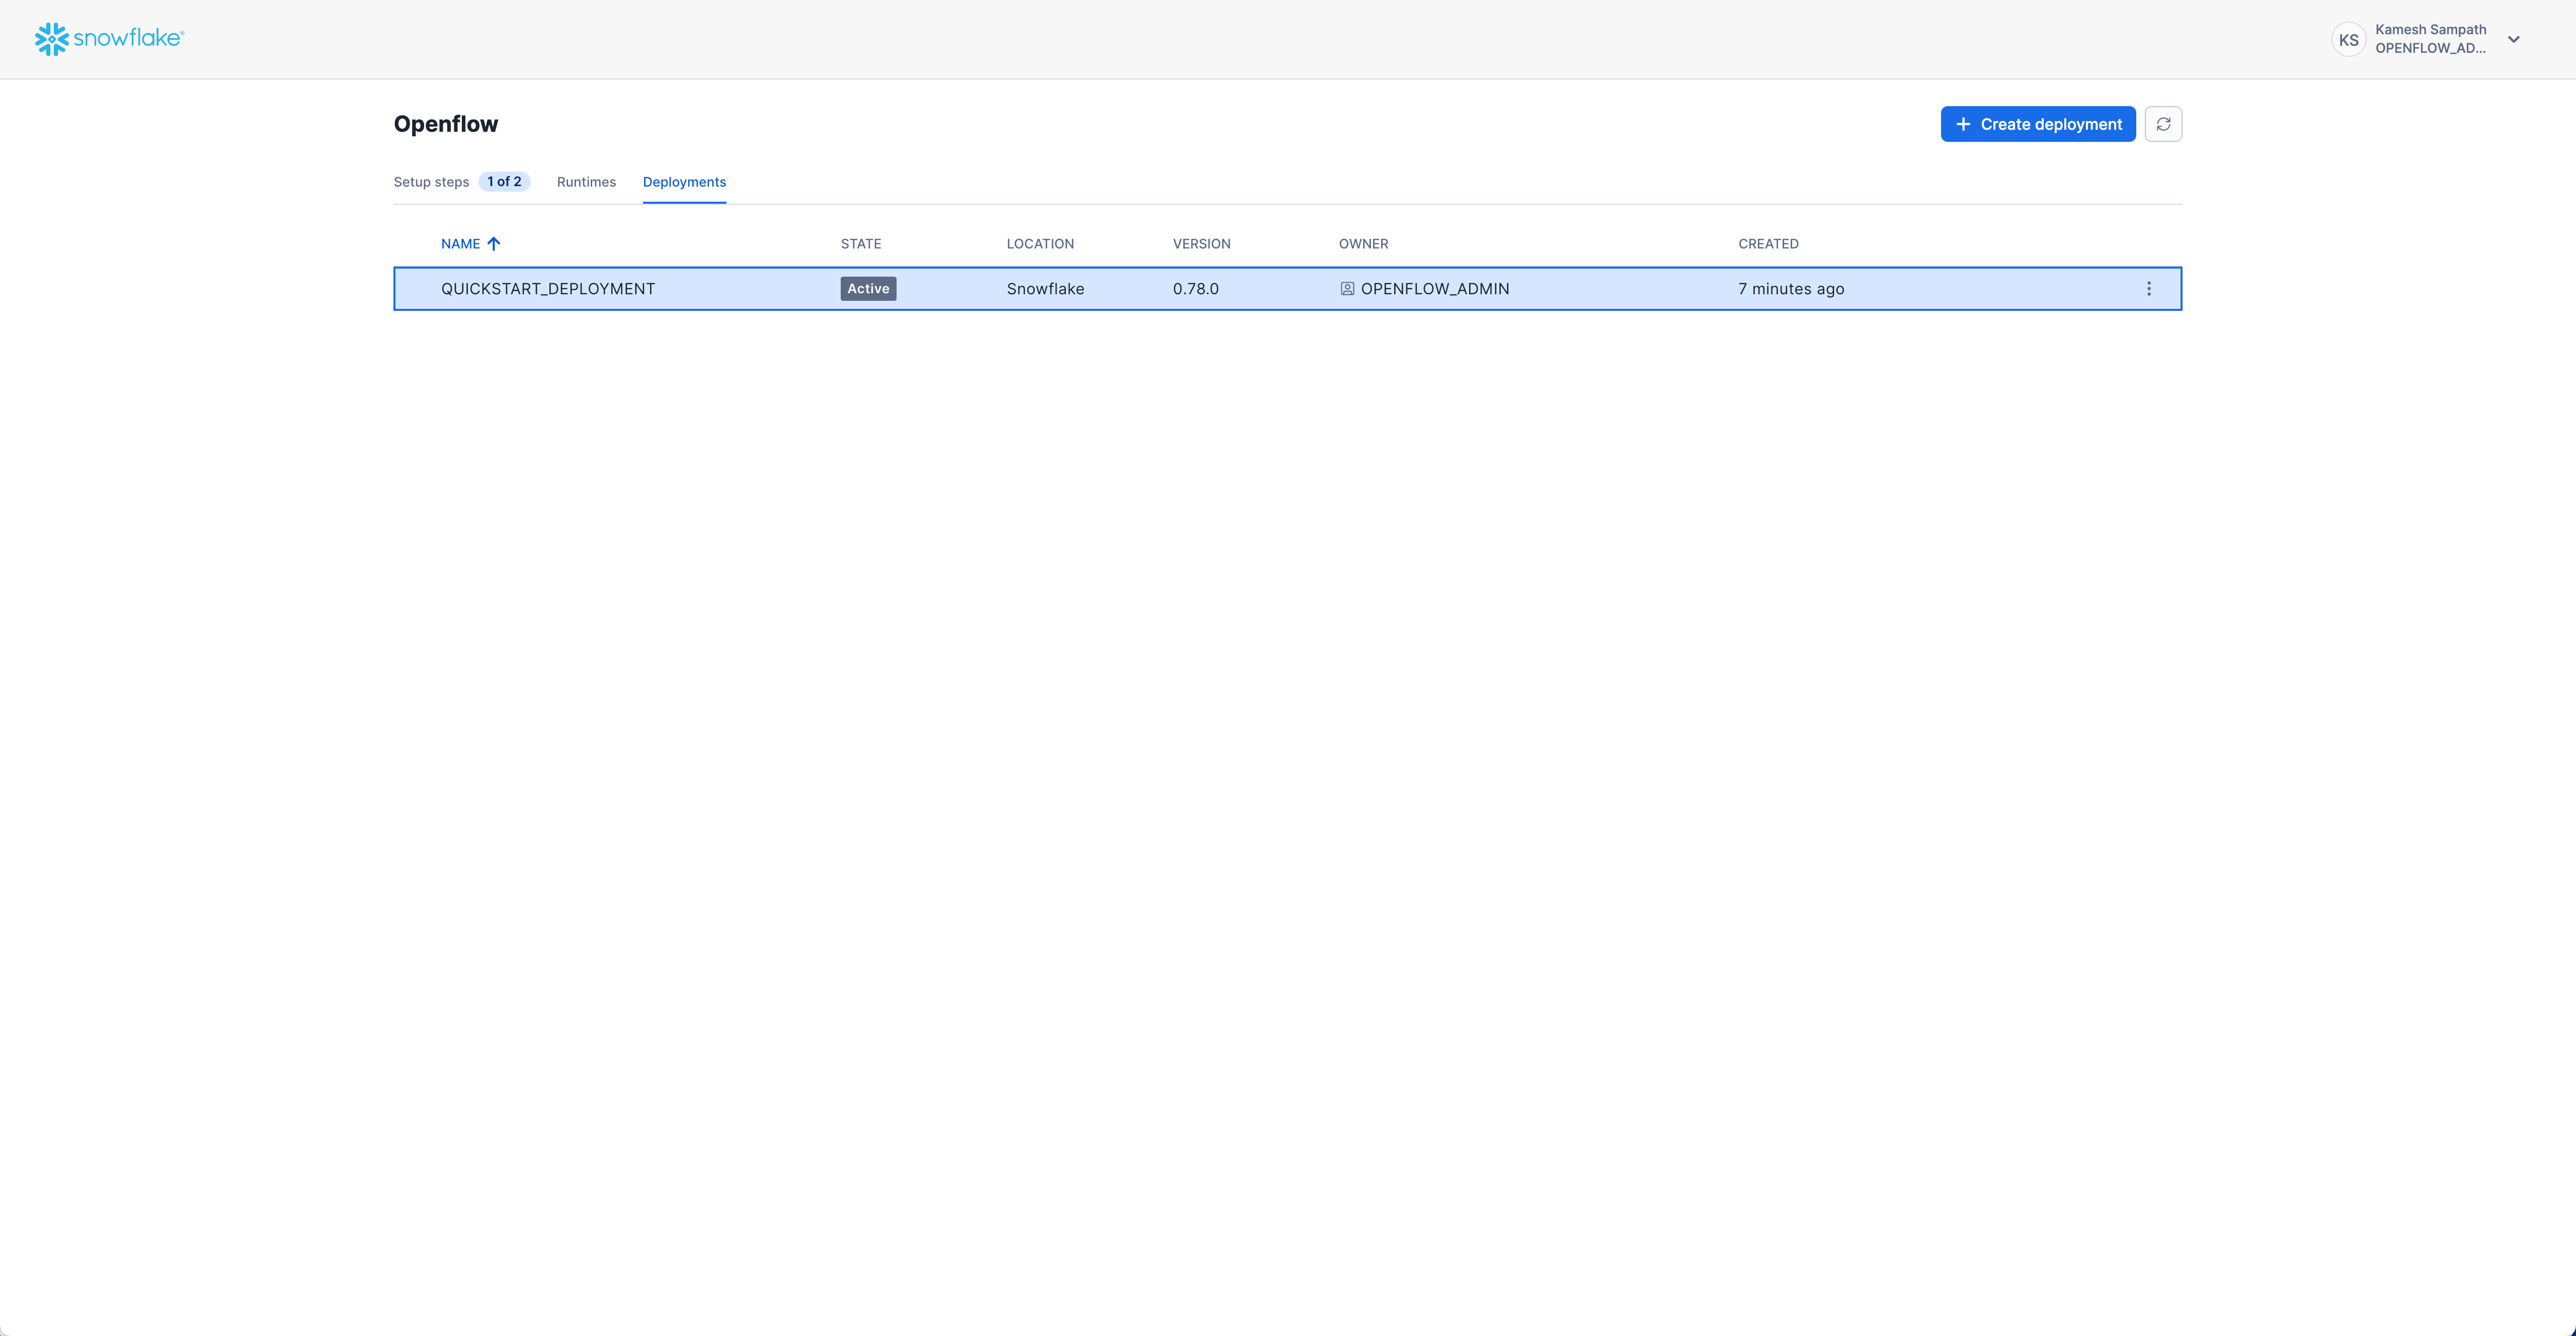Click the sort arrow beside NAME
Image resolution: width=2576 pixels, height=1336 pixels.
pos(494,243)
